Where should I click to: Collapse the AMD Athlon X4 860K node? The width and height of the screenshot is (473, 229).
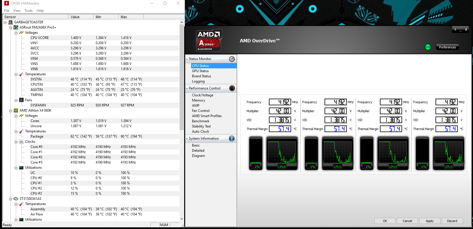click(11, 110)
